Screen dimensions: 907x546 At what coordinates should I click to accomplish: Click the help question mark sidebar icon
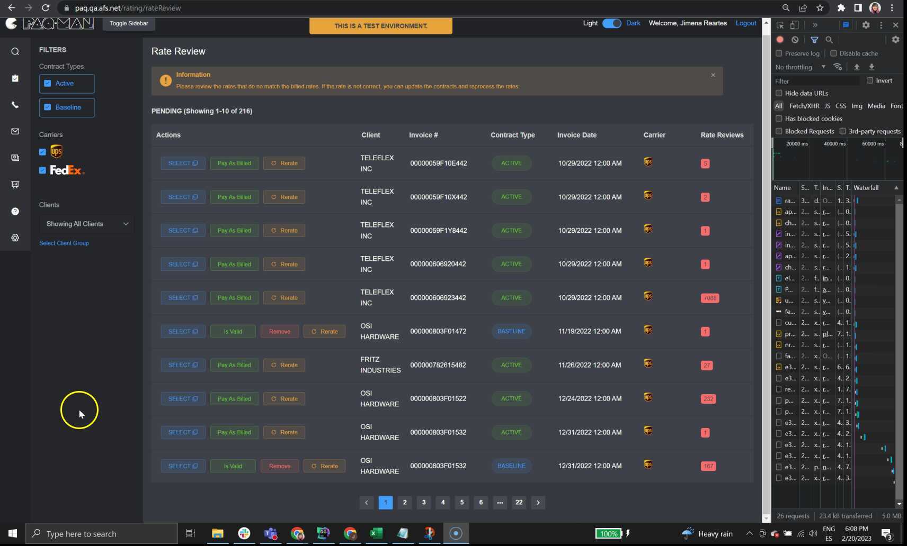15,211
